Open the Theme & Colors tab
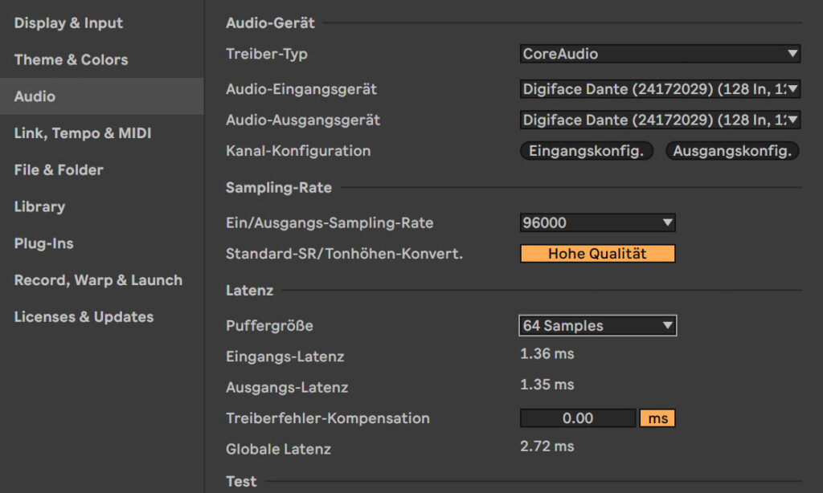 [71, 59]
